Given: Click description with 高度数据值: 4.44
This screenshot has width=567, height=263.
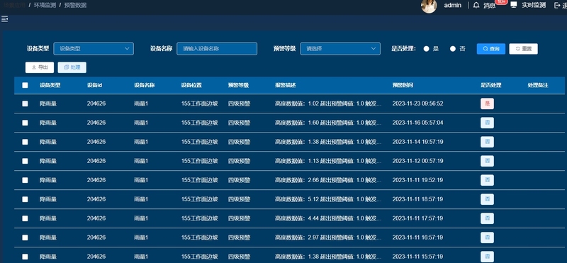Looking at the screenshot, I should [x=328, y=218].
